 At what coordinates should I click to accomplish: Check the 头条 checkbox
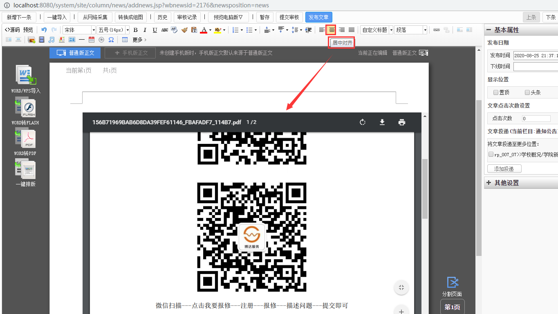(527, 92)
